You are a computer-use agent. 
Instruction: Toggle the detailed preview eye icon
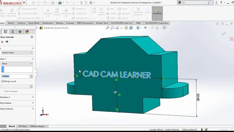coord(7,42)
